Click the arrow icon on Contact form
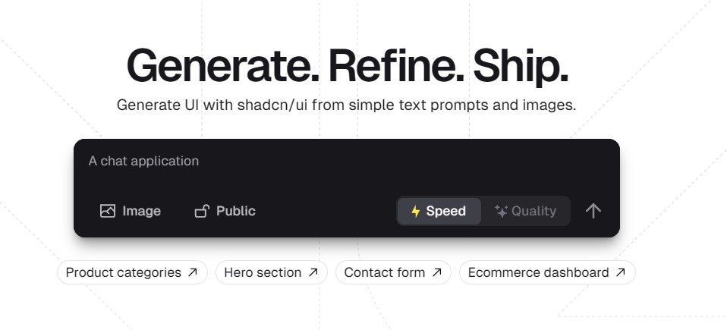727x330 pixels. click(x=437, y=272)
